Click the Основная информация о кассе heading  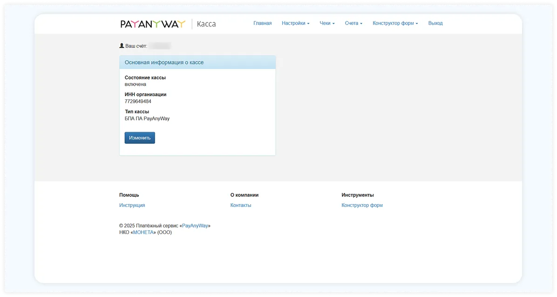point(164,62)
